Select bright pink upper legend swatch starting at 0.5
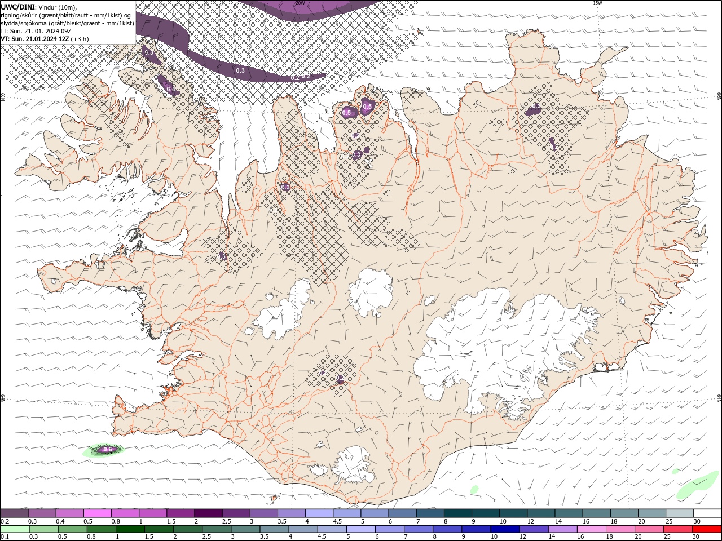Viewport: 722px width, 541px height. (97, 513)
